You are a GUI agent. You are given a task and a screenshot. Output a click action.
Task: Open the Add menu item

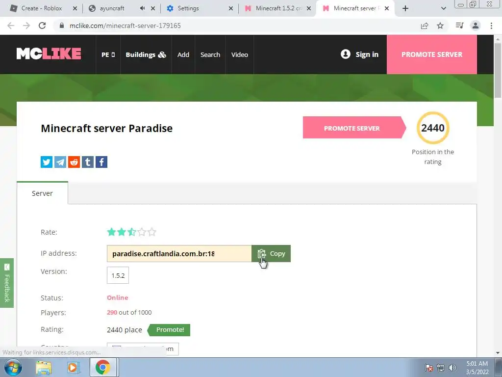[x=183, y=54]
